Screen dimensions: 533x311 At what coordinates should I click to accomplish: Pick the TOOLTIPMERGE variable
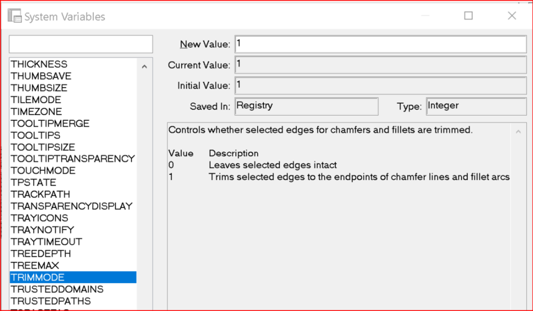click(x=49, y=124)
